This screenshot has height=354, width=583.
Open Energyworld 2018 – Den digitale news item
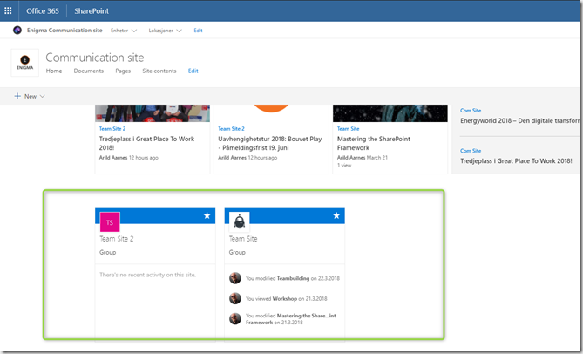pyautogui.click(x=519, y=121)
